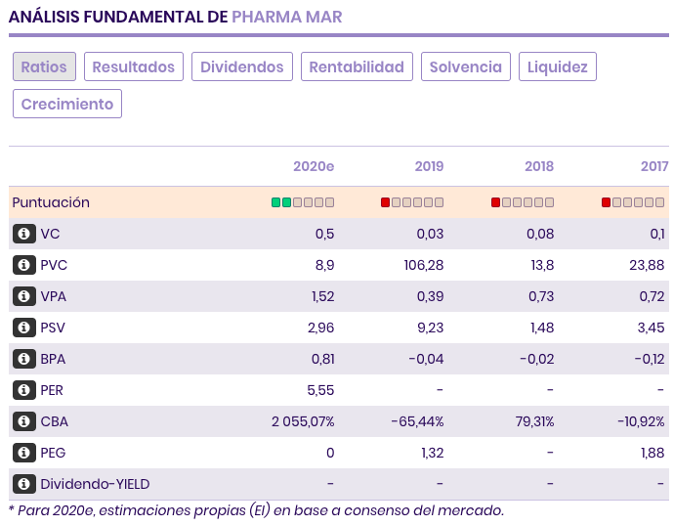Open the info icon next to CBA
This screenshot has height=526, width=674.
pyautogui.click(x=23, y=421)
